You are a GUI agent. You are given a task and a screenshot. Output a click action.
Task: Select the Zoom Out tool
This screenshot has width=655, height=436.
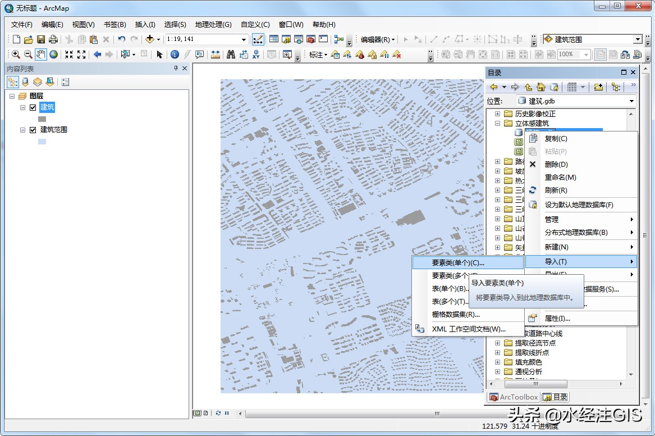click(28, 54)
